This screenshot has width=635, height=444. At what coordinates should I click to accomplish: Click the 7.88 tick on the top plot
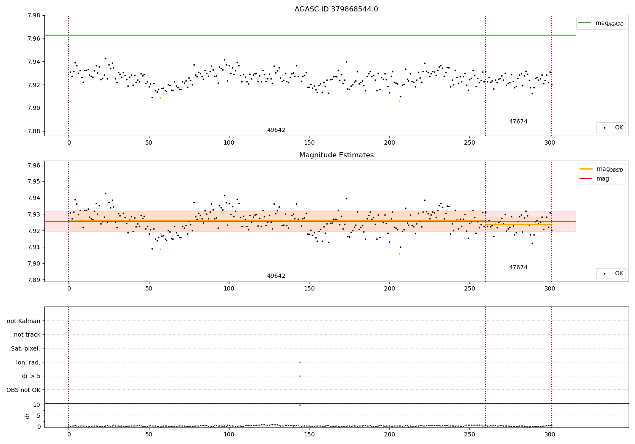pyautogui.click(x=33, y=131)
